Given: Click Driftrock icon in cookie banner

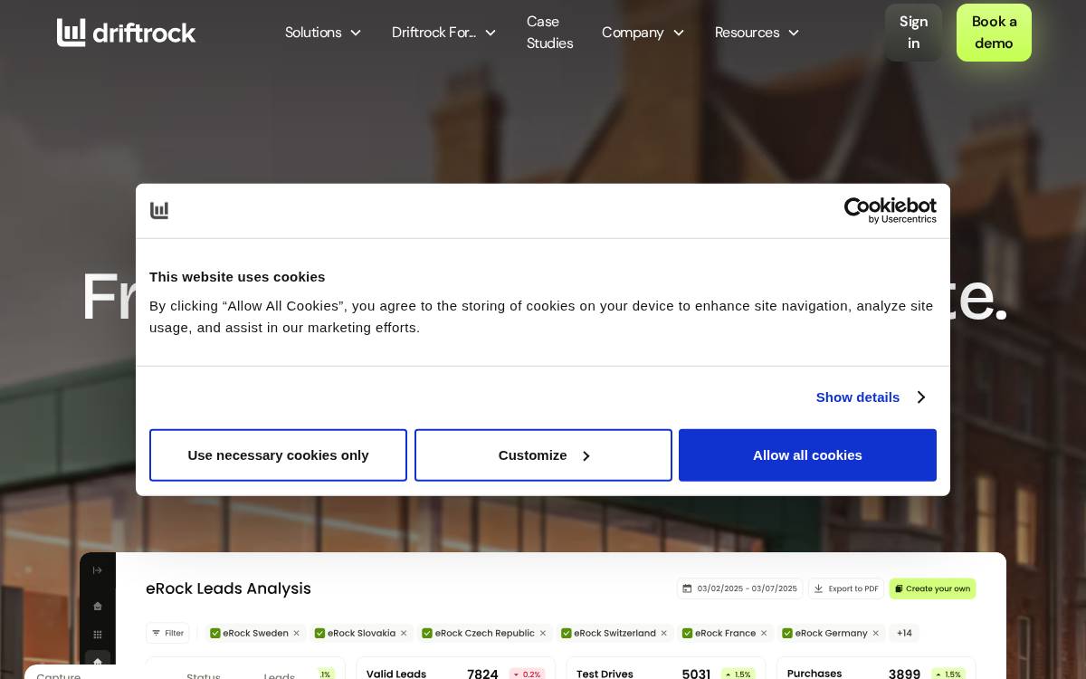Looking at the screenshot, I should coord(159,210).
